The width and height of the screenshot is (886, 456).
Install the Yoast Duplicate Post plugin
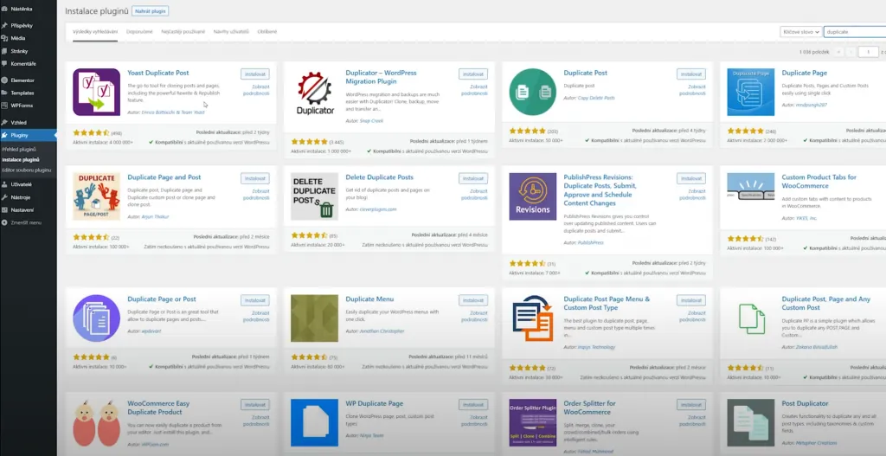click(255, 74)
